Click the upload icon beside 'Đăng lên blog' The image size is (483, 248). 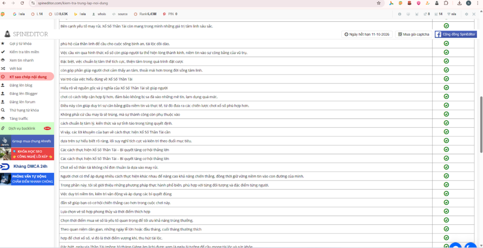coord(3,85)
